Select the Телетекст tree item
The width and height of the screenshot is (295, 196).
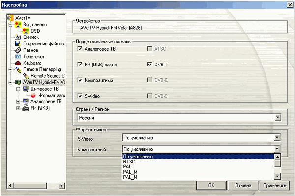[x=34, y=57]
